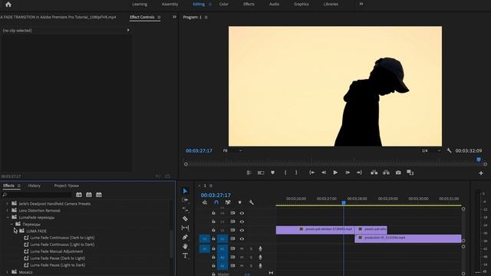Collapse the LumaFade переходы folder
This screenshot has width=491, height=276.
pos(7,217)
